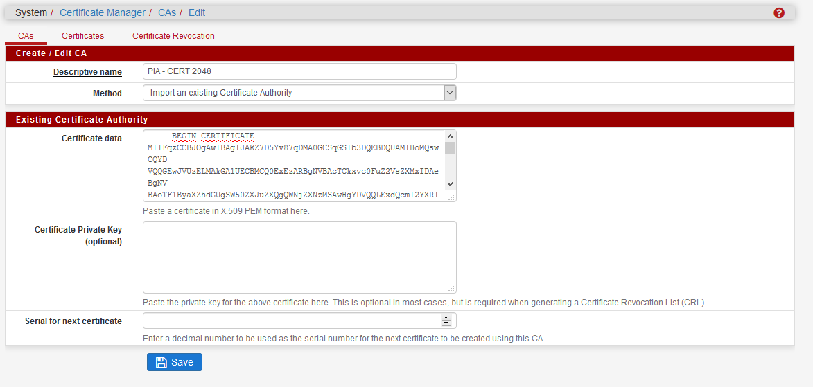This screenshot has height=387, width=813.
Task: Click the "Paste the private key" help text
Action: coord(425,302)
